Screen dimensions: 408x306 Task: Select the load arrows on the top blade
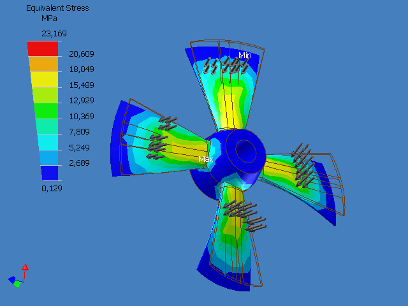click(225, 66)
